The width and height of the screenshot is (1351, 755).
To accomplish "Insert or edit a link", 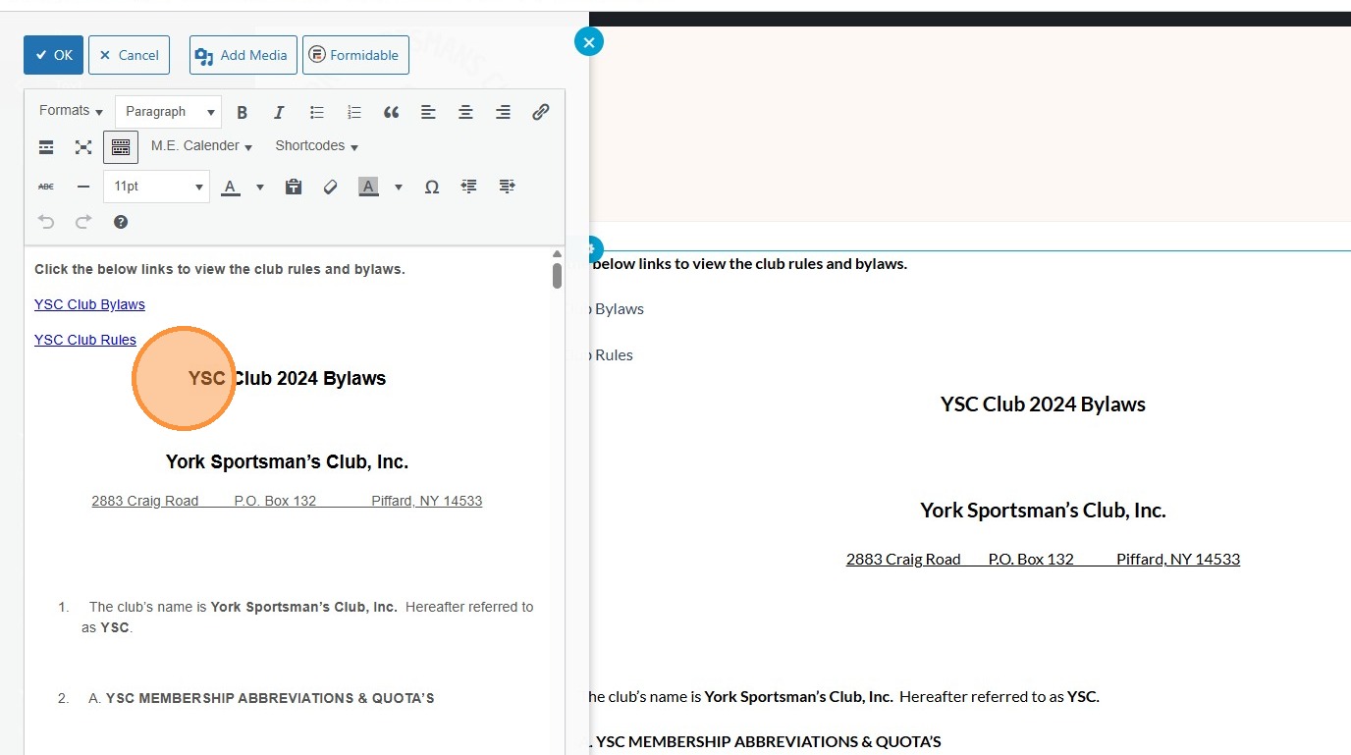I will 540,112.
